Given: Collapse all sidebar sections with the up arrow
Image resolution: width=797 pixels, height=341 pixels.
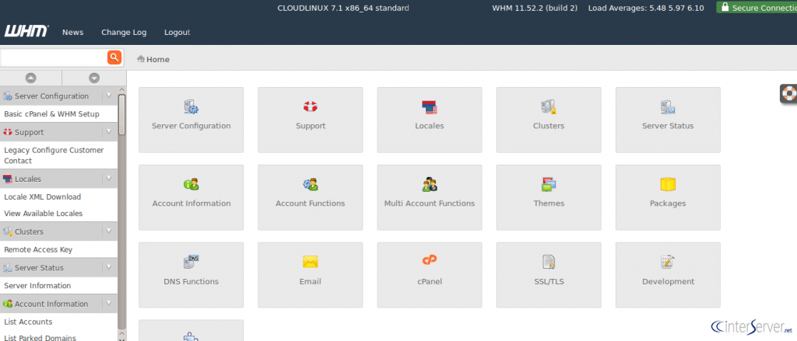Looking at the screenshot, I should (x=31, y=78).
